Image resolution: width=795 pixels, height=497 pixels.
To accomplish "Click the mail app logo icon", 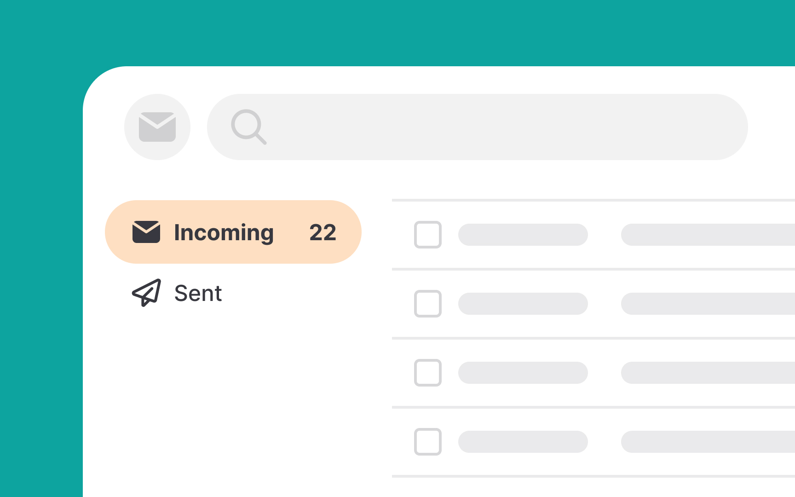I will [x=157, y=127].
